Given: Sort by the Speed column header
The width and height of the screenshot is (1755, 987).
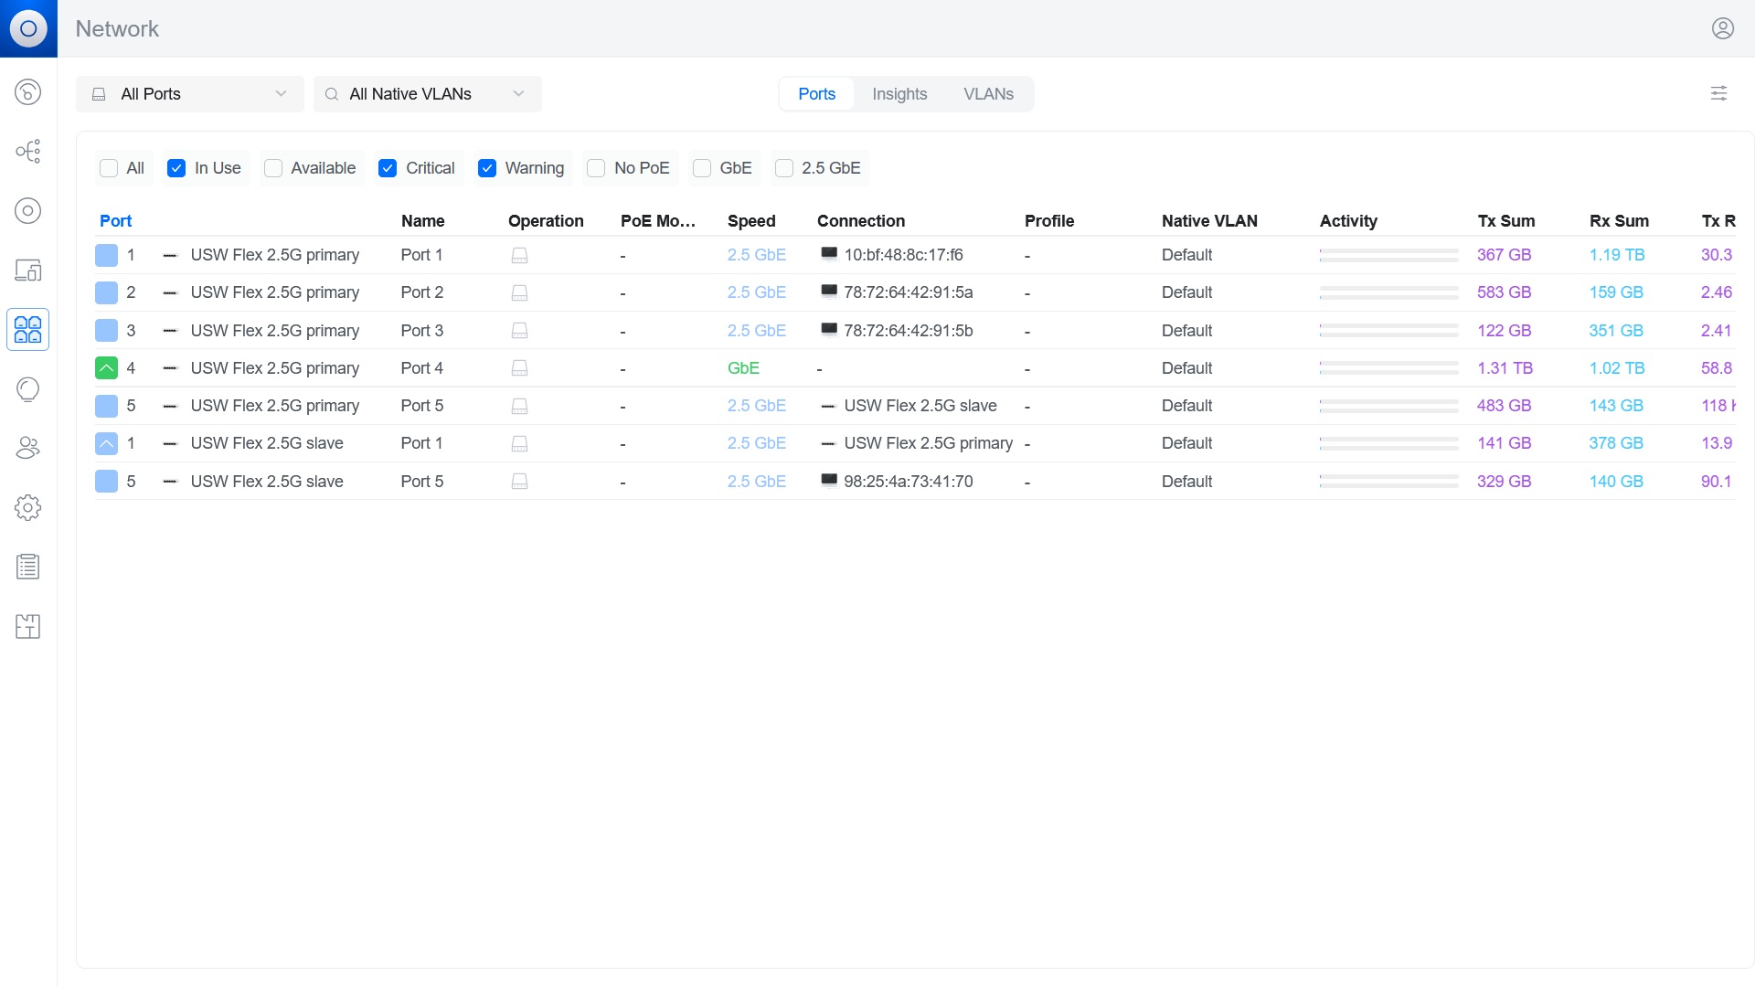Looking at the screenshot, I should point(751,221).
